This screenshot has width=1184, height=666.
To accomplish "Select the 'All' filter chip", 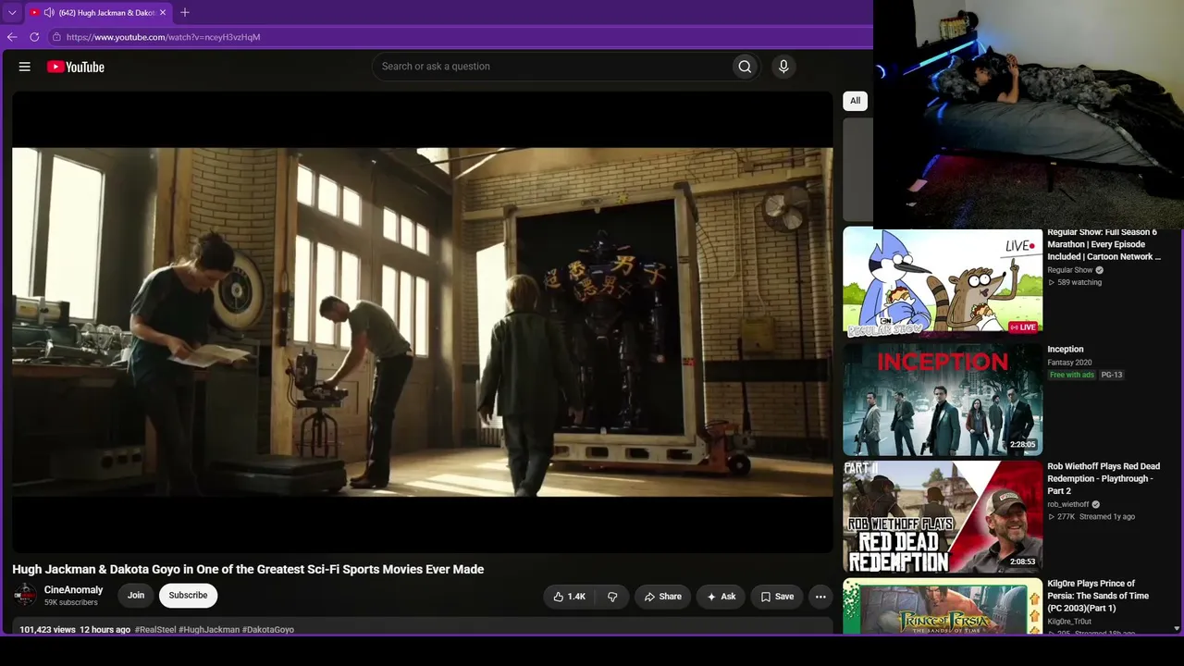I will click(855, 101).
